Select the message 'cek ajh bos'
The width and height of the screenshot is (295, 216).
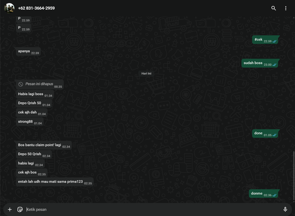pos(32,172)
